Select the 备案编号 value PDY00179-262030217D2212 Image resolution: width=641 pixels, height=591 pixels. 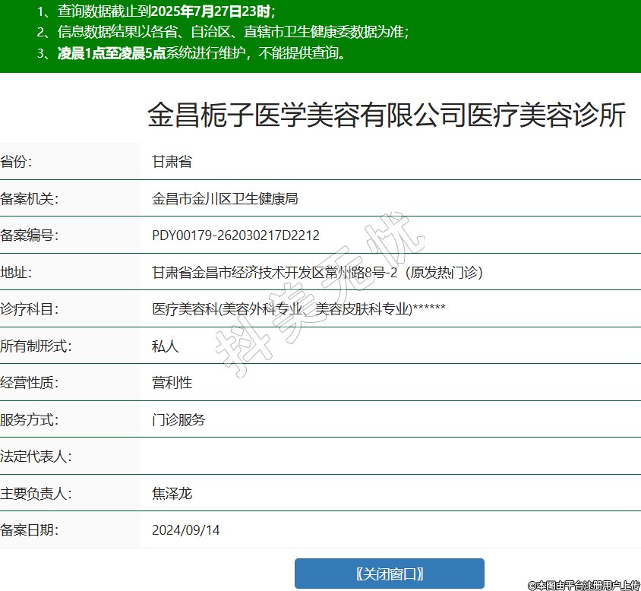[235, 235]
